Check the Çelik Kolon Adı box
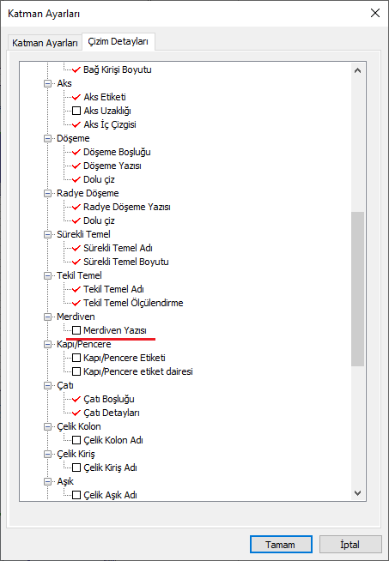389x561 pixels. [x=76, y=440]
